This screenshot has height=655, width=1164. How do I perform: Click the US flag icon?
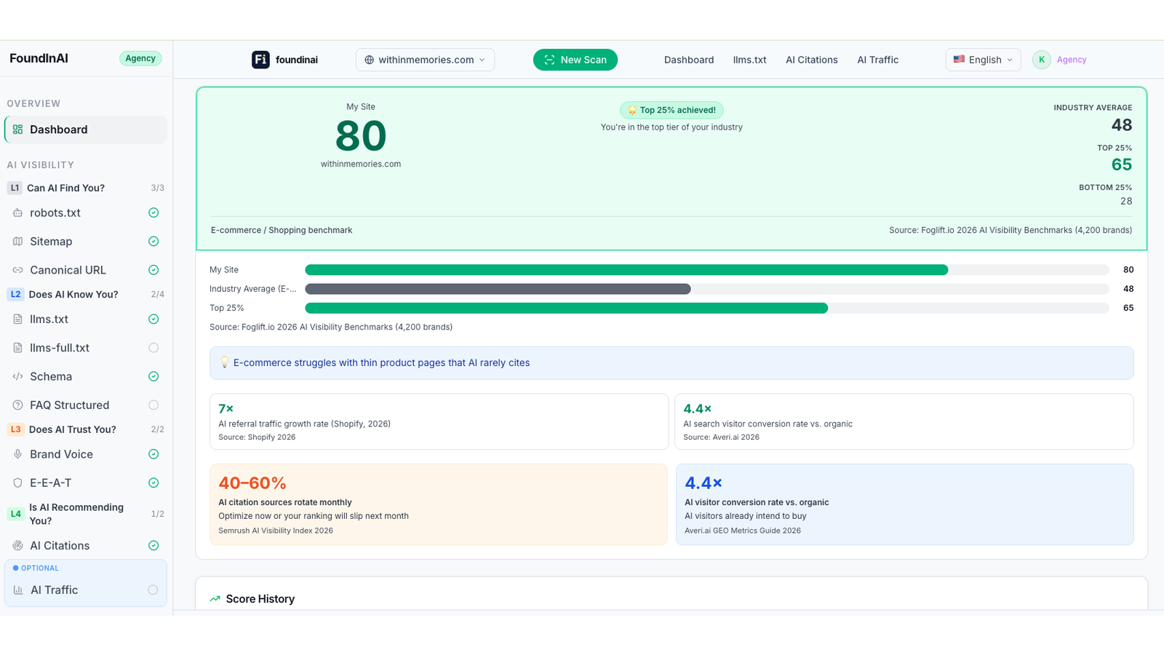(x=959, y=60)
